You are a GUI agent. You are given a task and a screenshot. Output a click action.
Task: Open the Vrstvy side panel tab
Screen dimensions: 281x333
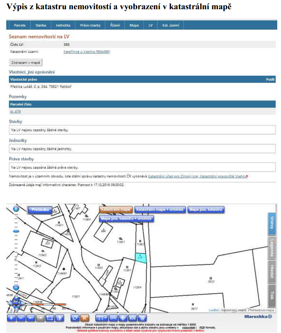click(x=272, y=223)
